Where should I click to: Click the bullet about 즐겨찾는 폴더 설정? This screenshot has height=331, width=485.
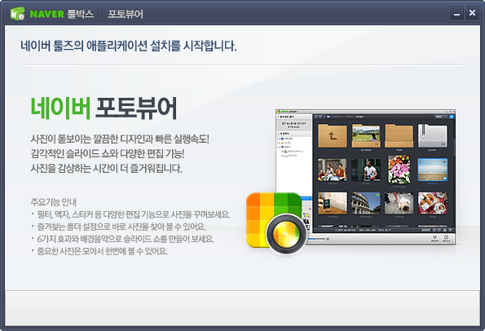coord(118,227)
